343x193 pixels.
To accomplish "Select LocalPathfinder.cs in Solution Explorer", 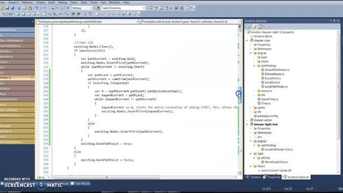I will (x=276, y=87).
